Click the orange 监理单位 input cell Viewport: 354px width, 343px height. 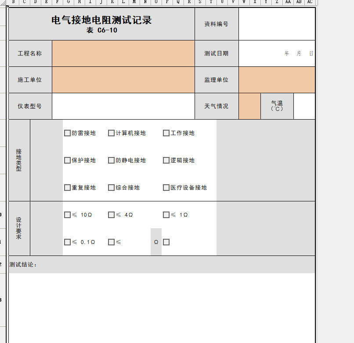coord(277,80)
